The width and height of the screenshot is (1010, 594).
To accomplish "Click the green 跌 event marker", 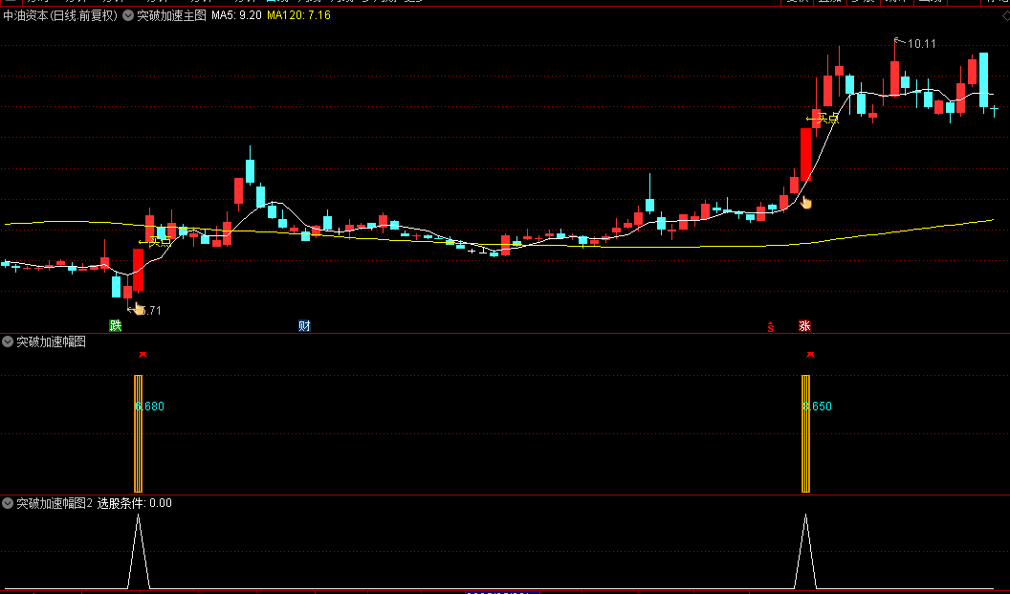I will pyautogui.click(x=116, y=326).
